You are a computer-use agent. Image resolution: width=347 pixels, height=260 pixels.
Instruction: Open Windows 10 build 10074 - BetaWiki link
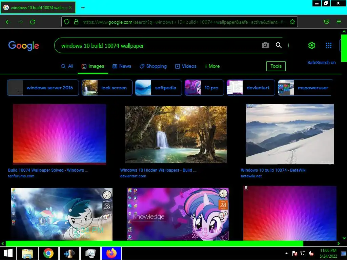[x=273, y=170]
